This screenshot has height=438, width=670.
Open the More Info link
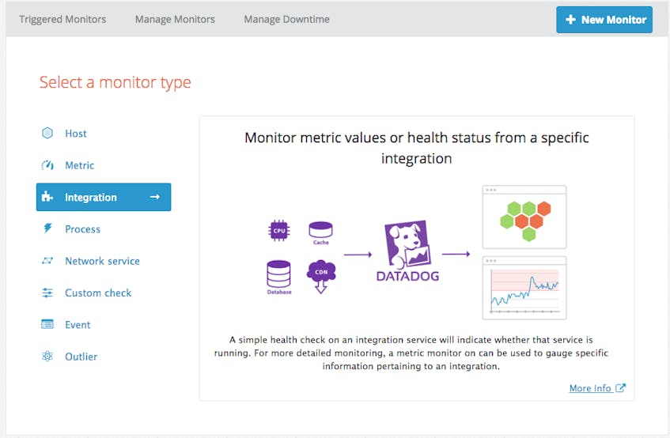(590, 388)
